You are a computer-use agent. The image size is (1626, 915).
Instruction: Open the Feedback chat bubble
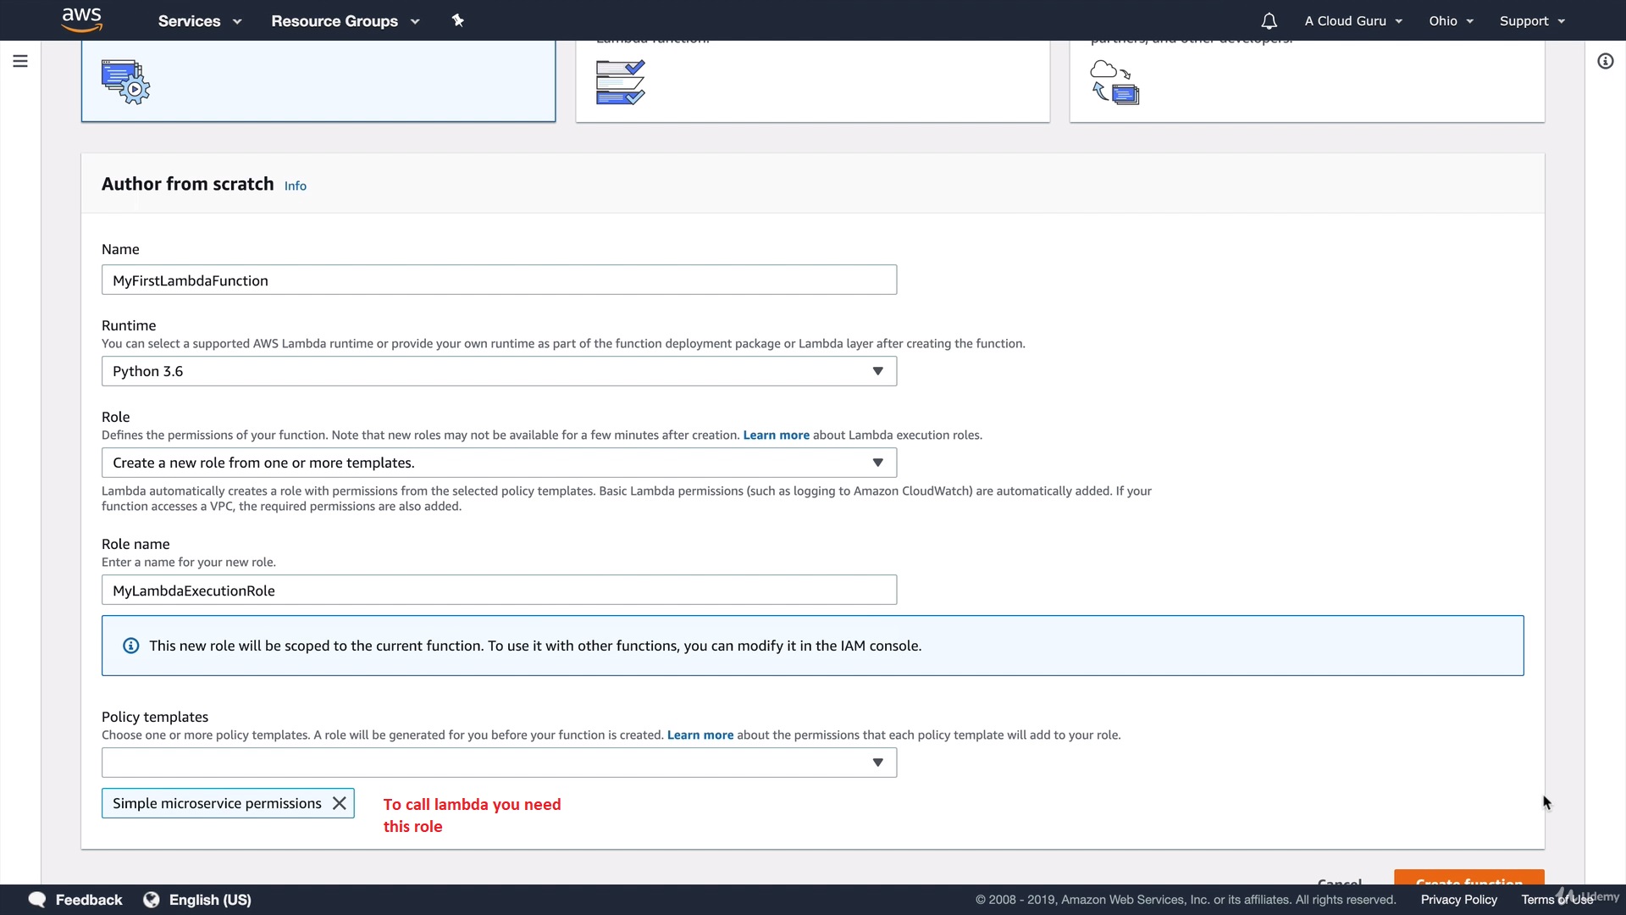(38, 900)
